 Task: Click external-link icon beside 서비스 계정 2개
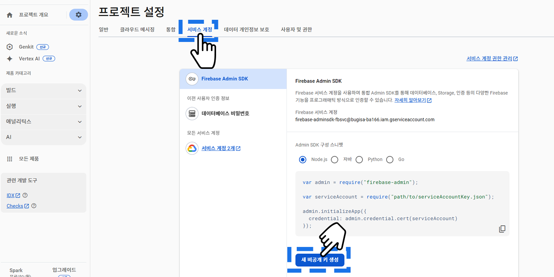(x=238, y=148)
